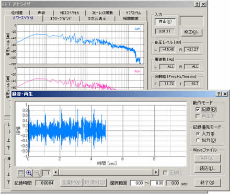Viewport: 230px width, 194px height.
Task: Click the 校正(C) button
Action: click(x=192, y=32)
